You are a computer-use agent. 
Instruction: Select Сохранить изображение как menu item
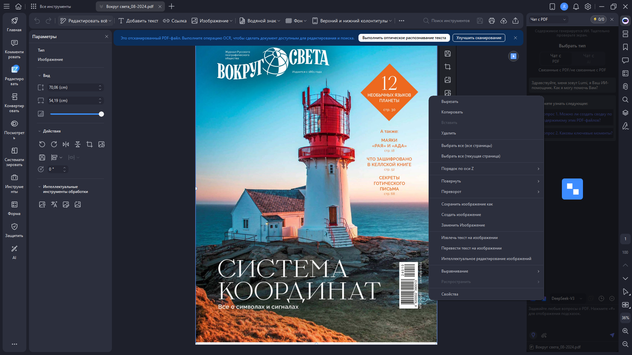click(467, 204)
